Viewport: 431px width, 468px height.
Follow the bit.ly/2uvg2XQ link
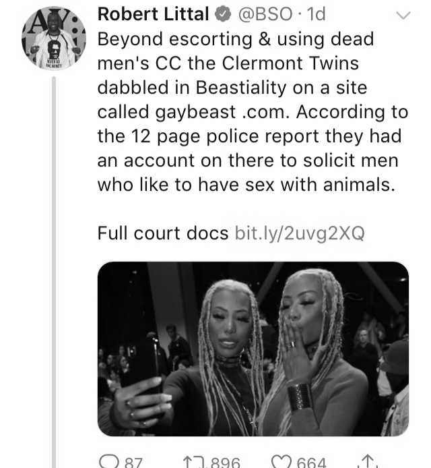click(x=300, y=233)
